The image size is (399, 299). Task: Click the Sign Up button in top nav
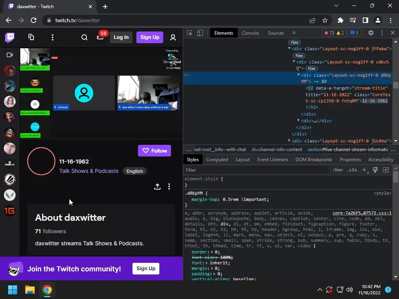150,37
